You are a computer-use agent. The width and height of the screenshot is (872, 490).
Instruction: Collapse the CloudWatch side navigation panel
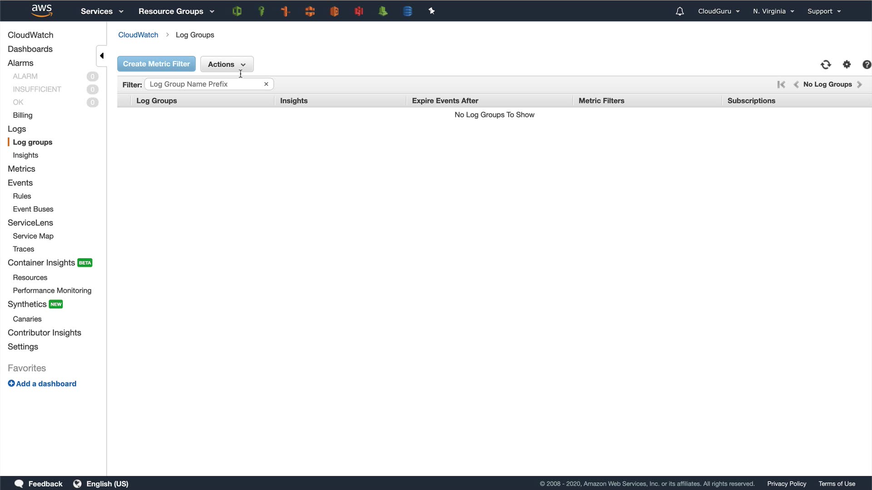point(102,56)
